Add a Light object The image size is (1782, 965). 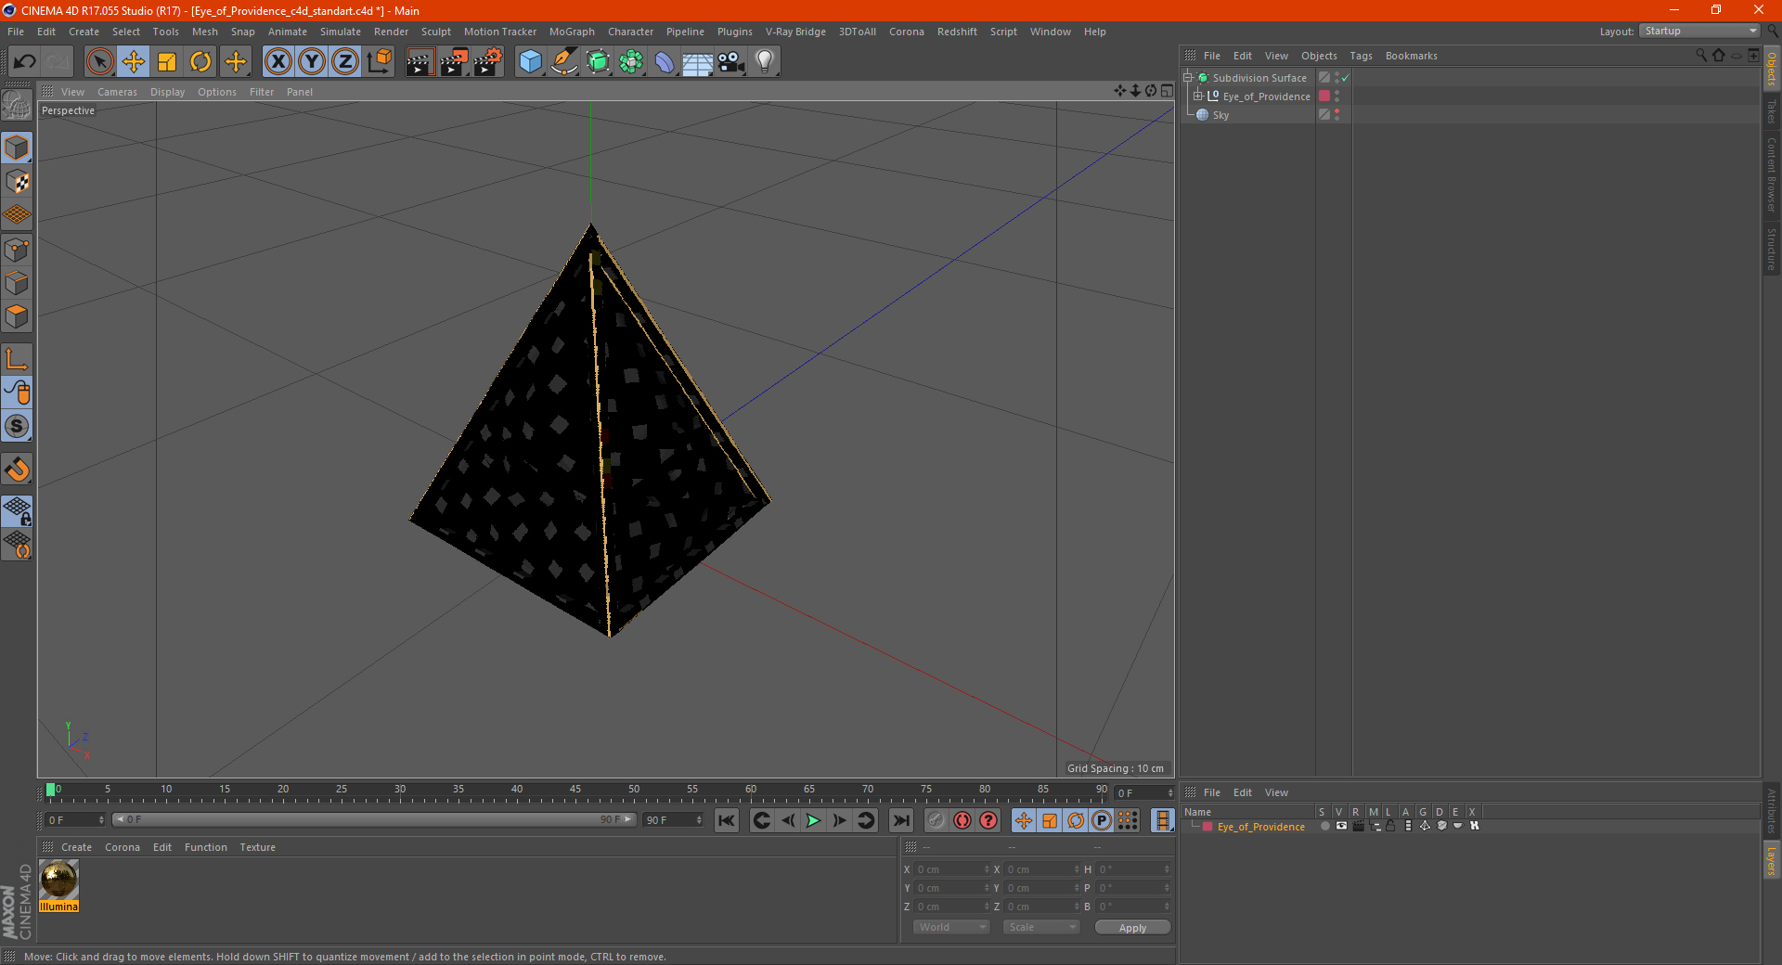[765, 62]
